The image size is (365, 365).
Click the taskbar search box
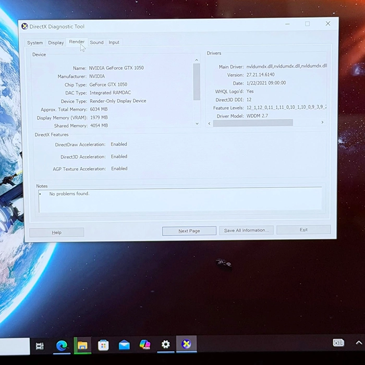[15, 346]
